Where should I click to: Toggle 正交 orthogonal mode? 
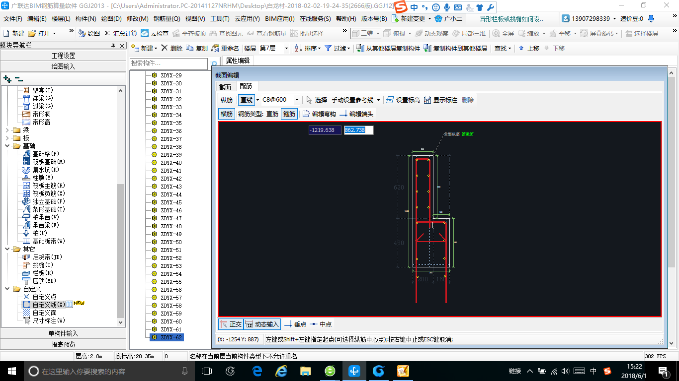tap(231, 324)
